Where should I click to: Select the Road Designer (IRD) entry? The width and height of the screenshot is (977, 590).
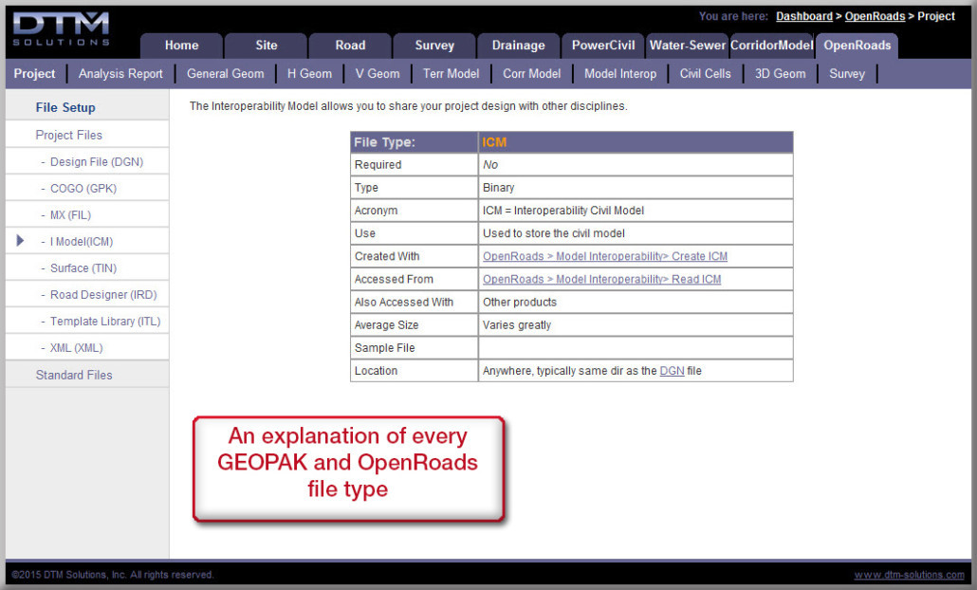click(x=103, y=295)
